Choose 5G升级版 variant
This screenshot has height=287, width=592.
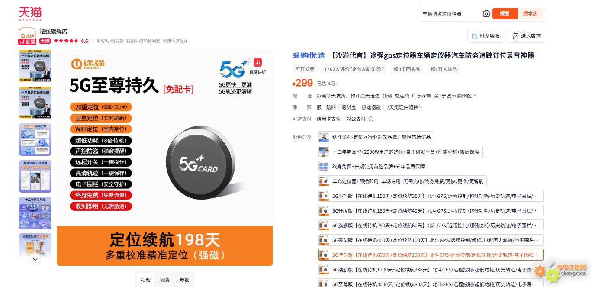[431, 211]
